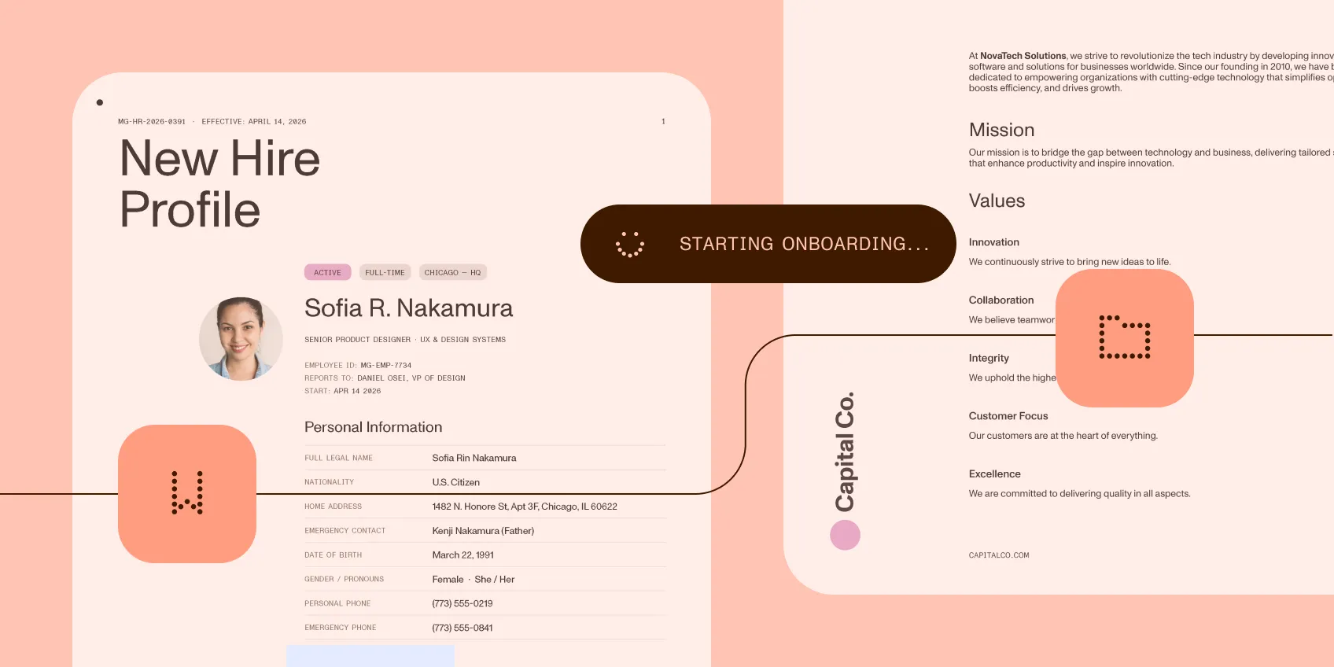1334x667 pixels.
Task: Click the Collaboration value heading
Action: [x=1001, y=300]
